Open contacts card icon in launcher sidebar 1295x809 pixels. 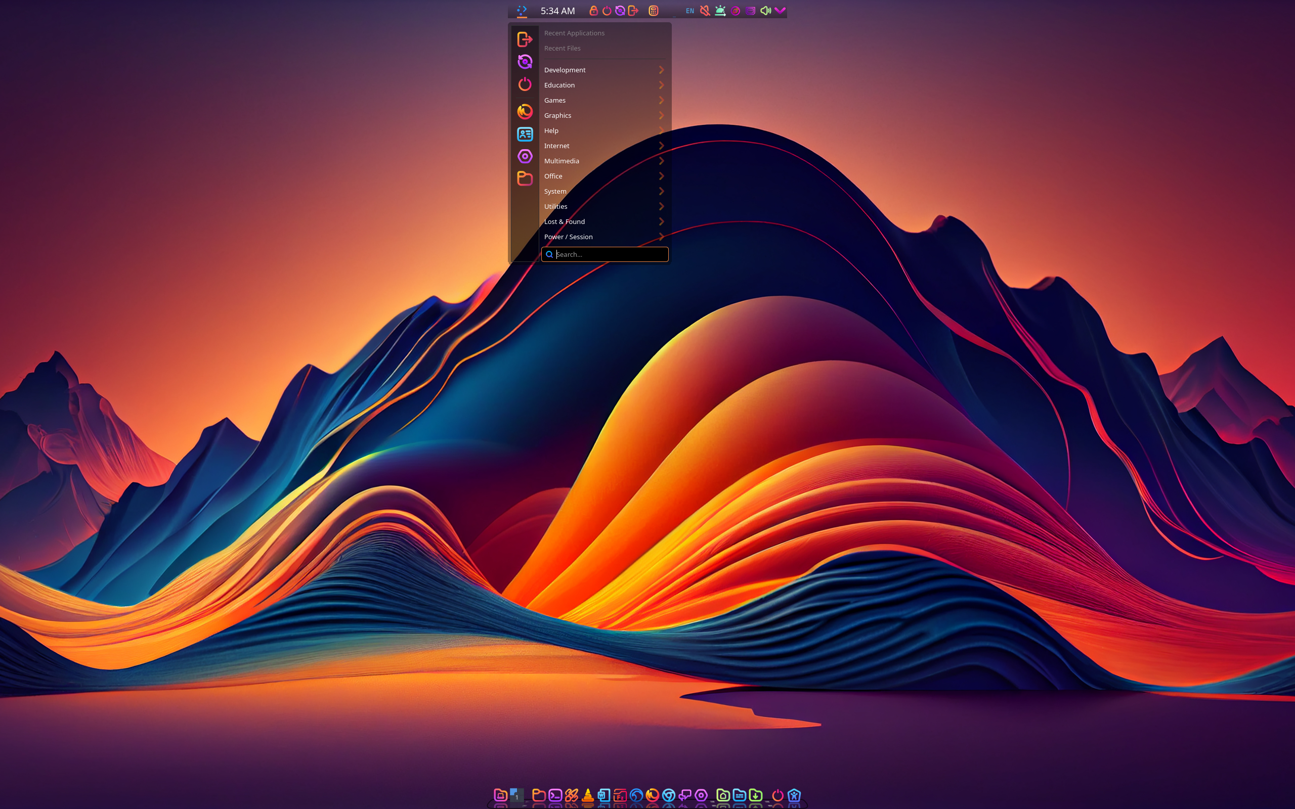point(525,134)
